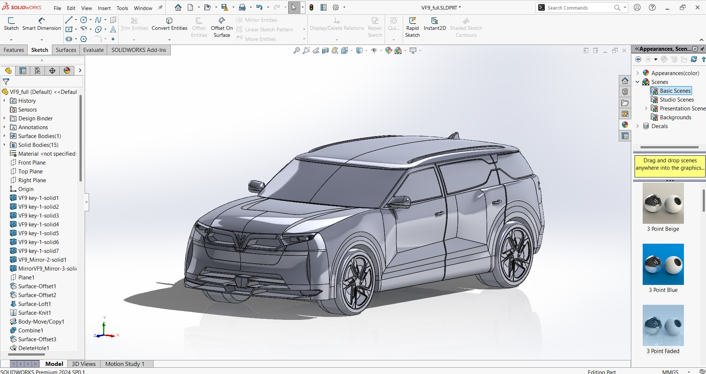This screenshot has height=374, width=706.
Task: Switch to the Evaluate tab
Action: click(93, 50)
